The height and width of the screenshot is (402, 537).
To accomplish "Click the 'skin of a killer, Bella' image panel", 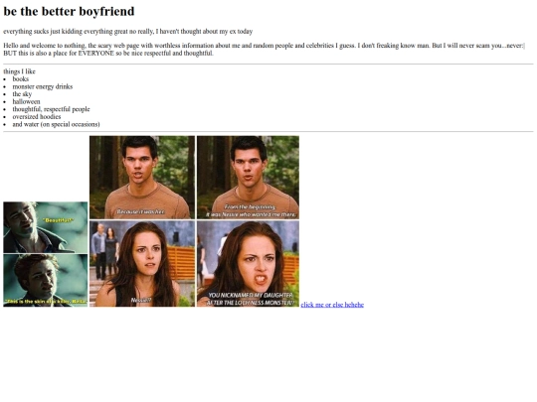I will [x=46, y=280].
